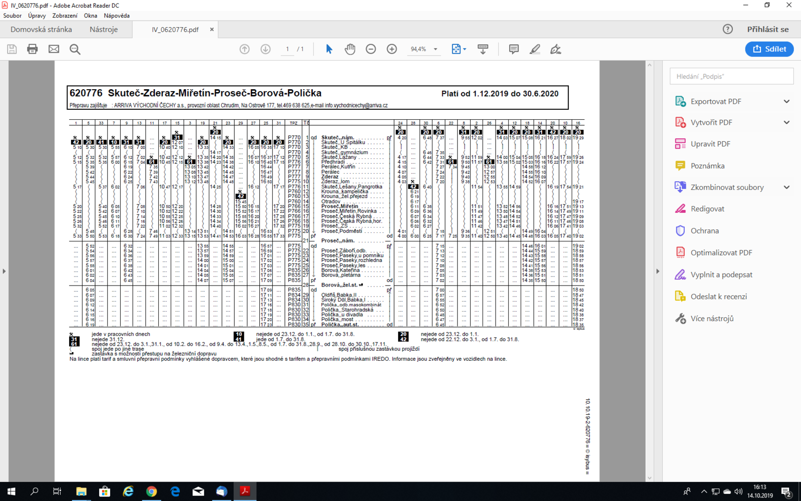
Task: Open the Zobrazení menu
Action: pos(65,16)
